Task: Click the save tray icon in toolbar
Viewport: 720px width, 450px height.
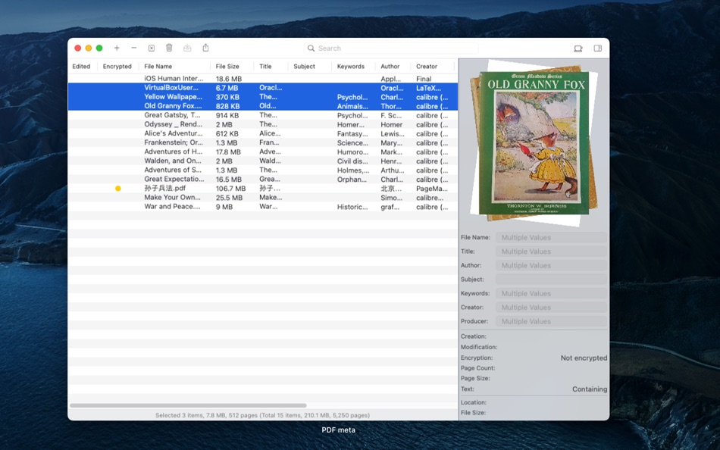Action: [187, 48]
